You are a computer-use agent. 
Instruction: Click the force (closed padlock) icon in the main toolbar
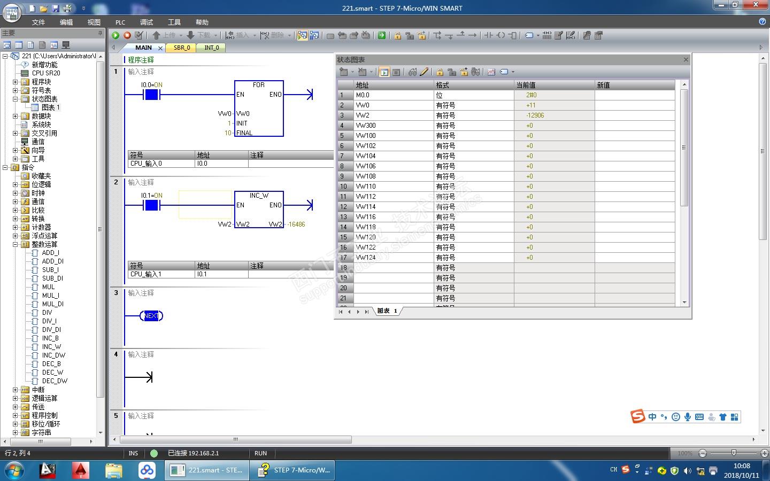click(x=397, y=35)
